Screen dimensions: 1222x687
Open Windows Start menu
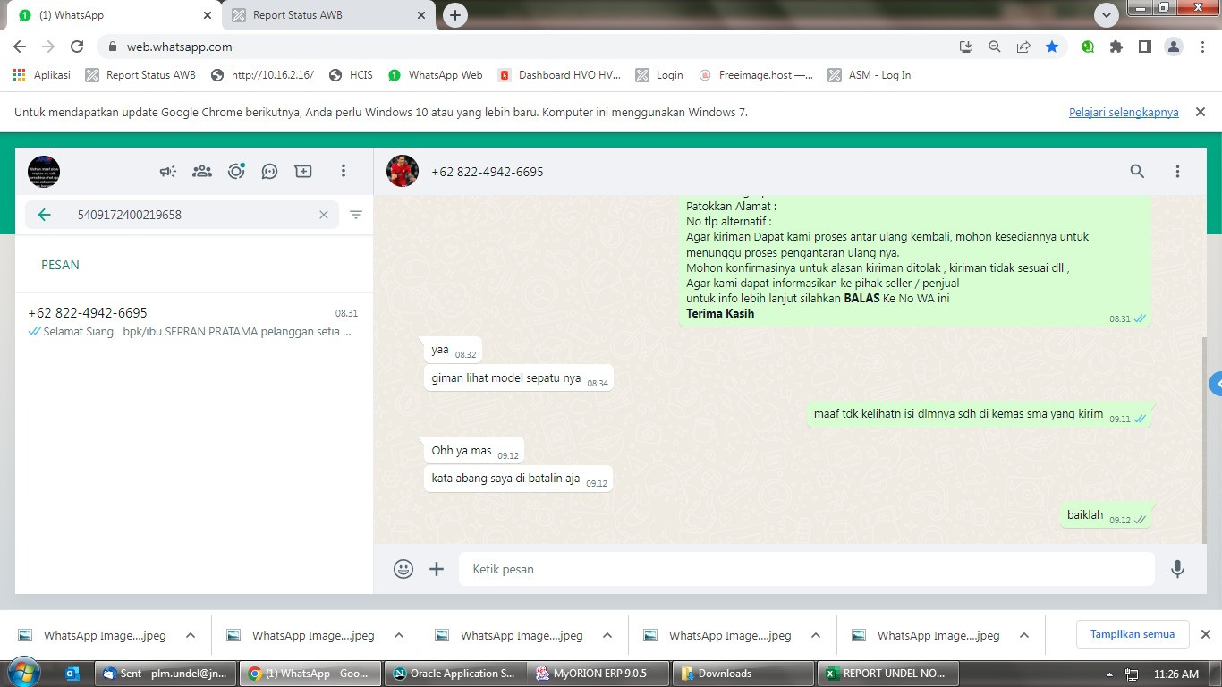point(24,673)
